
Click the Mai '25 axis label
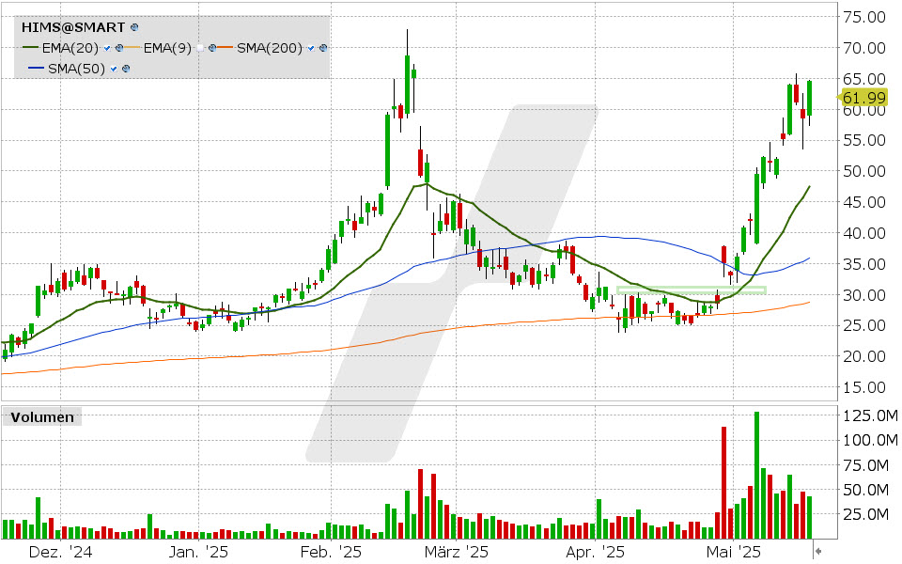tap(734, 552)
